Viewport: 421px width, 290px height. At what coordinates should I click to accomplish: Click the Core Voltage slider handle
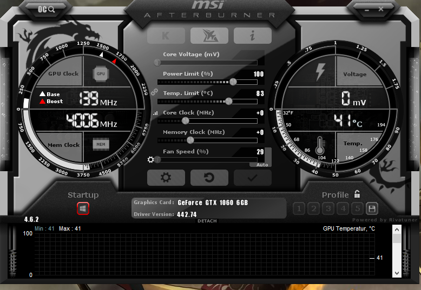157,63
